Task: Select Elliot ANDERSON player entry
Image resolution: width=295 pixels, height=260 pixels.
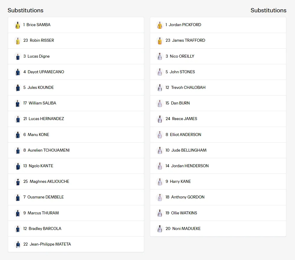Action: coord(218,135)
